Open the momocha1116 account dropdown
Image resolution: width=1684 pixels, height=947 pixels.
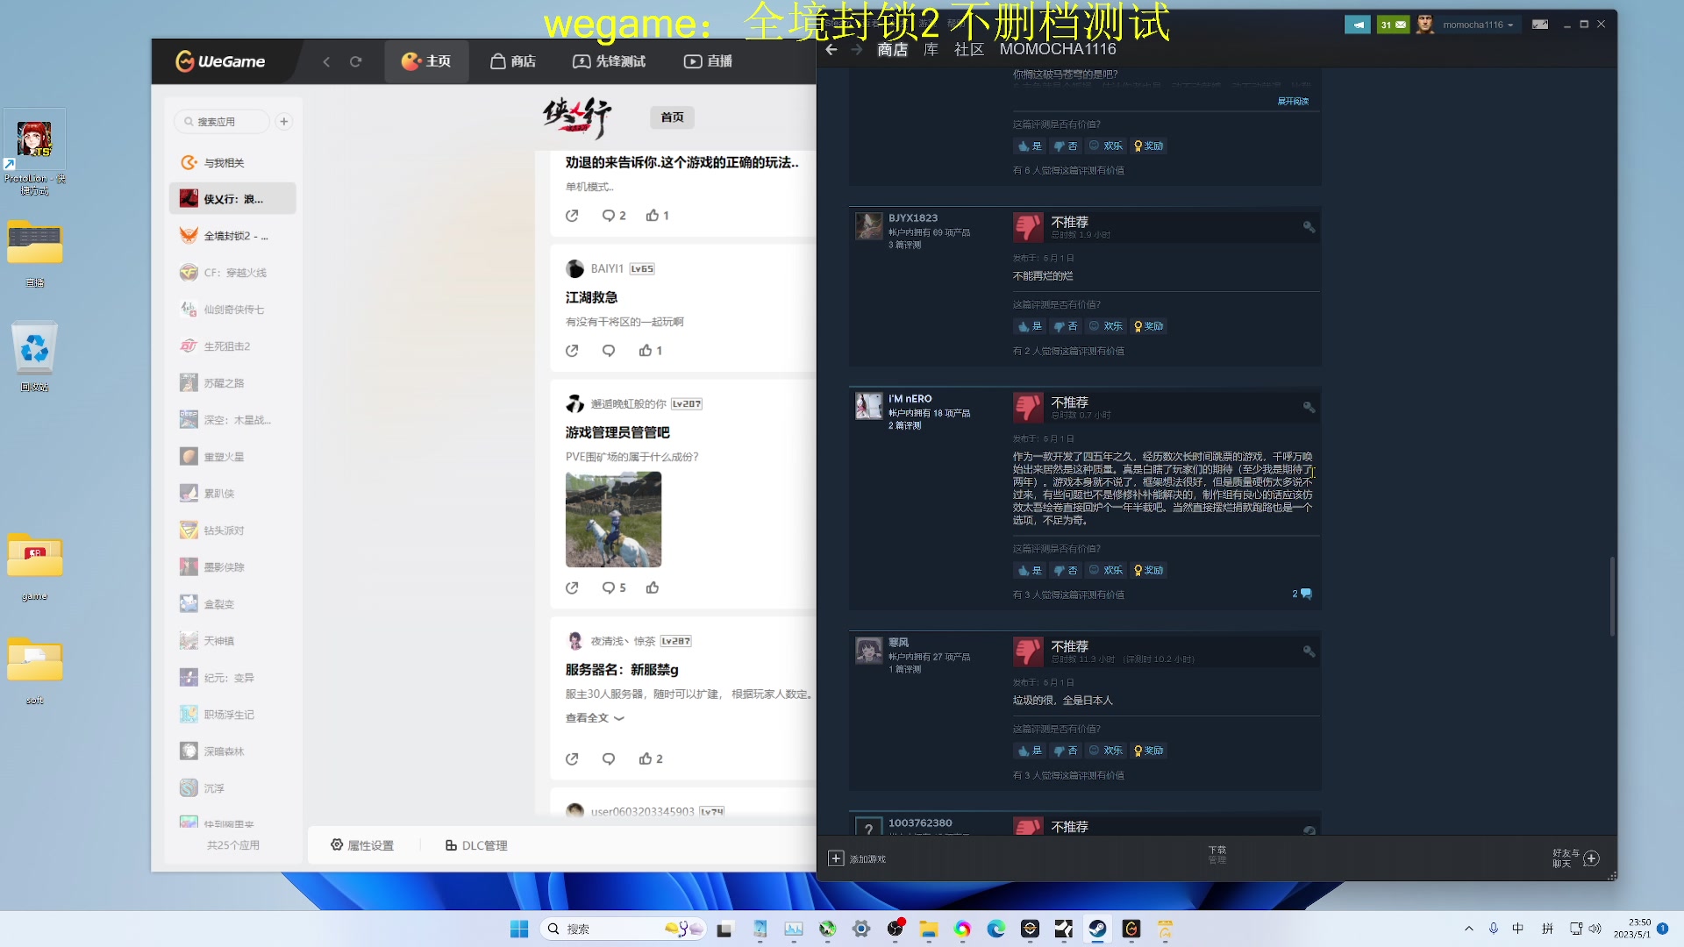(x=1478, y=25)
